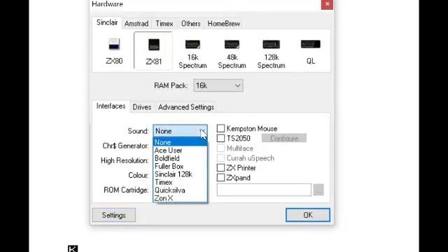Confirm with the OK button

(308, 215)
